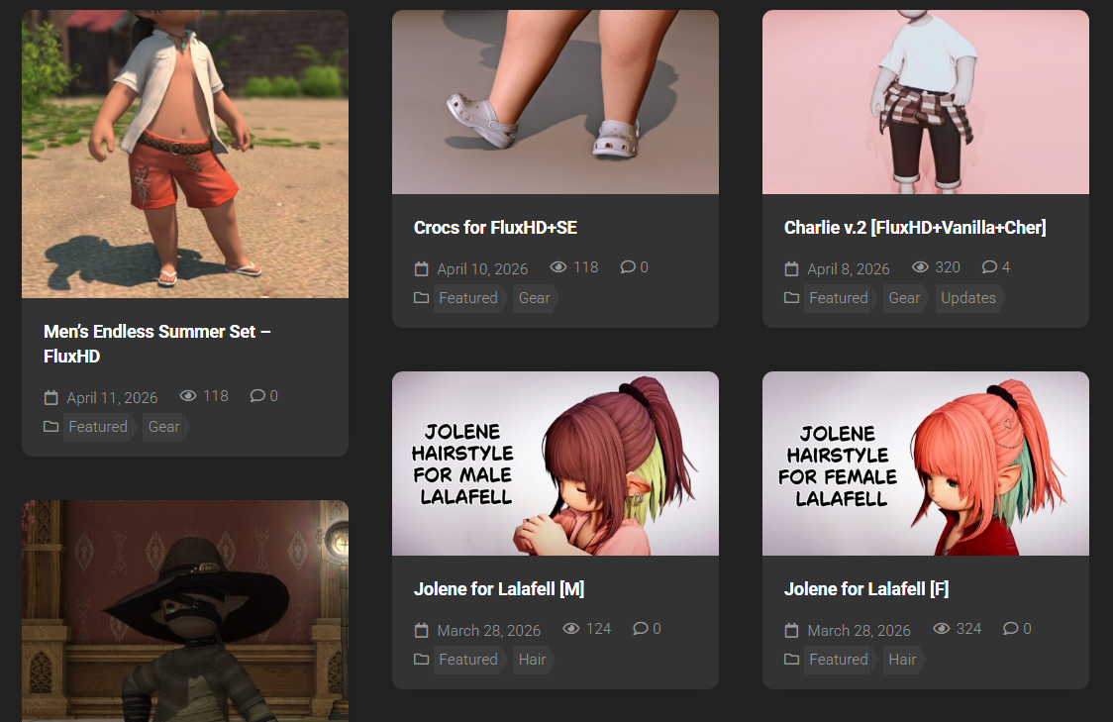Open the Crocs for FluxHD+SE title link
The width and height of the screenshot is (1113, 722).
coord(495,227)
